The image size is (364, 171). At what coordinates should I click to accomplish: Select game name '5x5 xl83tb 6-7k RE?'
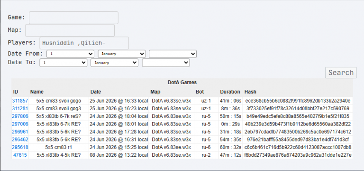[59, 124]
